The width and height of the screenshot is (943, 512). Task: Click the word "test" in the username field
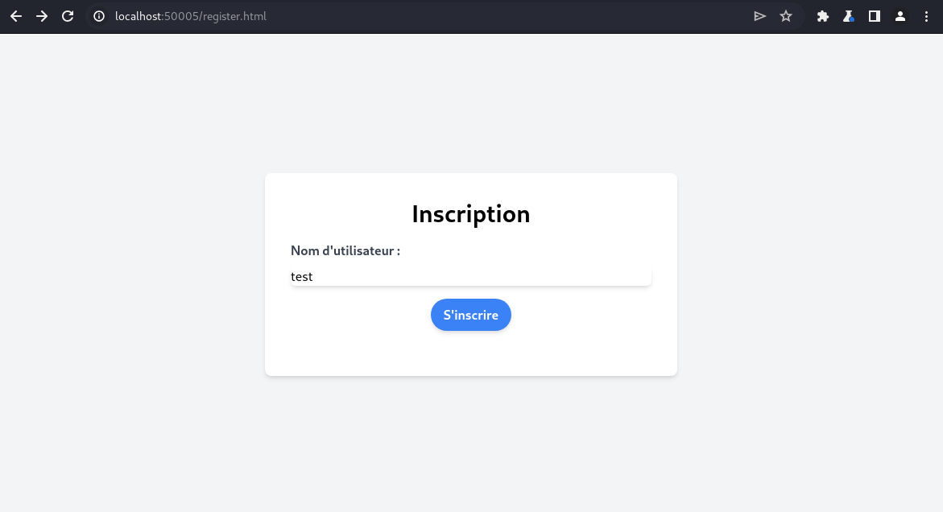[x=302, y=277]
